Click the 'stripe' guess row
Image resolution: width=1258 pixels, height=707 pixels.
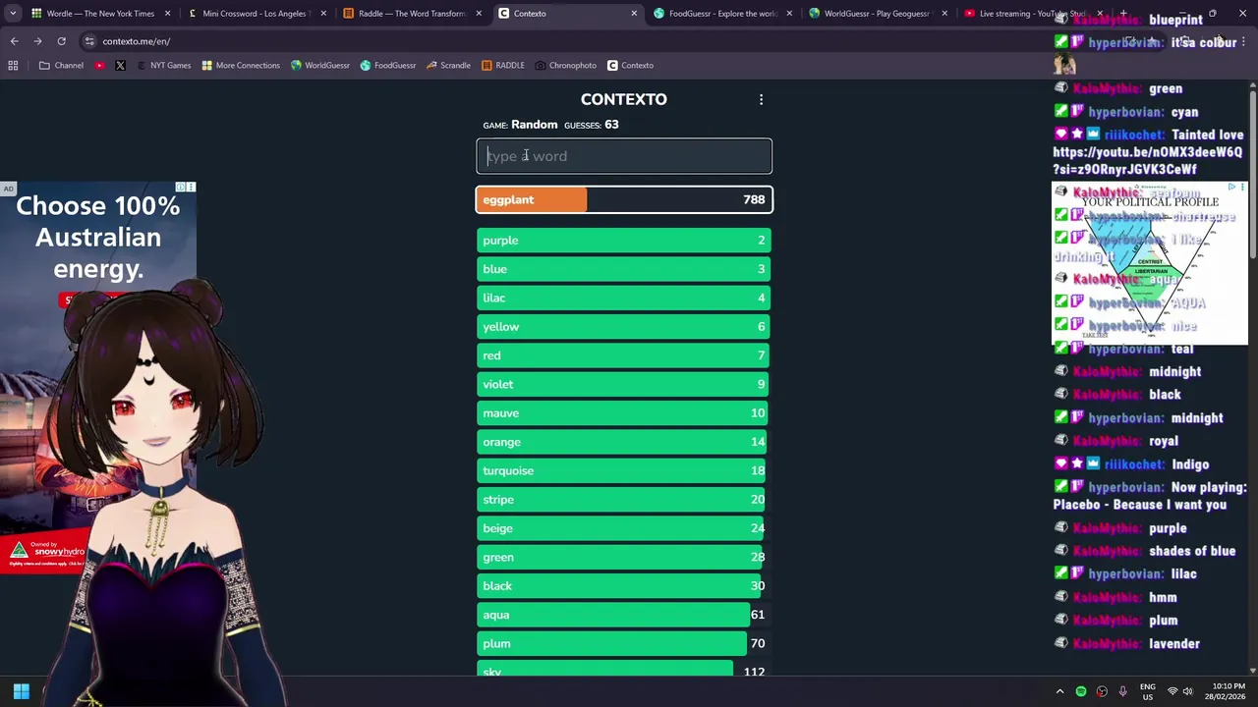pyautogui.click(x=624, y=500)
